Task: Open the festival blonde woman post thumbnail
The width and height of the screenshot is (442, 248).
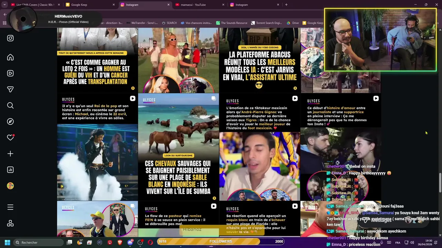Action: pos(178,60)
